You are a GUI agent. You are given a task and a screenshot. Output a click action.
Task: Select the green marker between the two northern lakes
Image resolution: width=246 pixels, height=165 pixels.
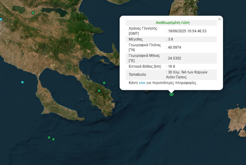(x=33, y=13)
